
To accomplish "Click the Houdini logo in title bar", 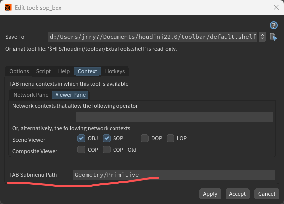I will tap(8, 8).
